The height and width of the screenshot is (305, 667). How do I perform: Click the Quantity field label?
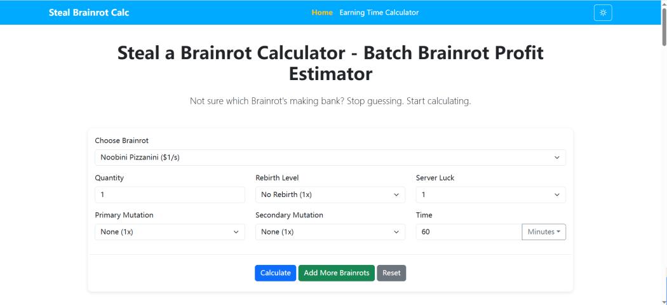[x=109, y=178]
